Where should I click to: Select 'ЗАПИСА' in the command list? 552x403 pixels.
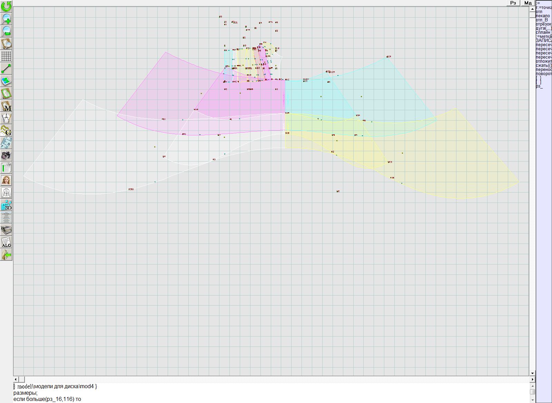543,41
